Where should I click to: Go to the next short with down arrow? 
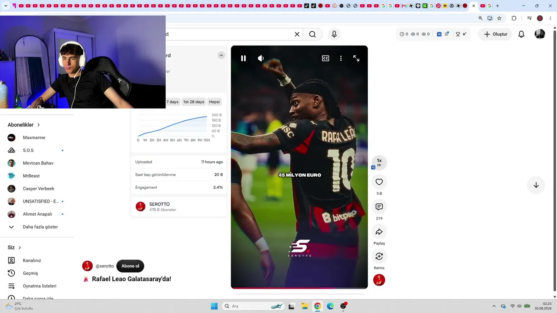click(536, 185)
